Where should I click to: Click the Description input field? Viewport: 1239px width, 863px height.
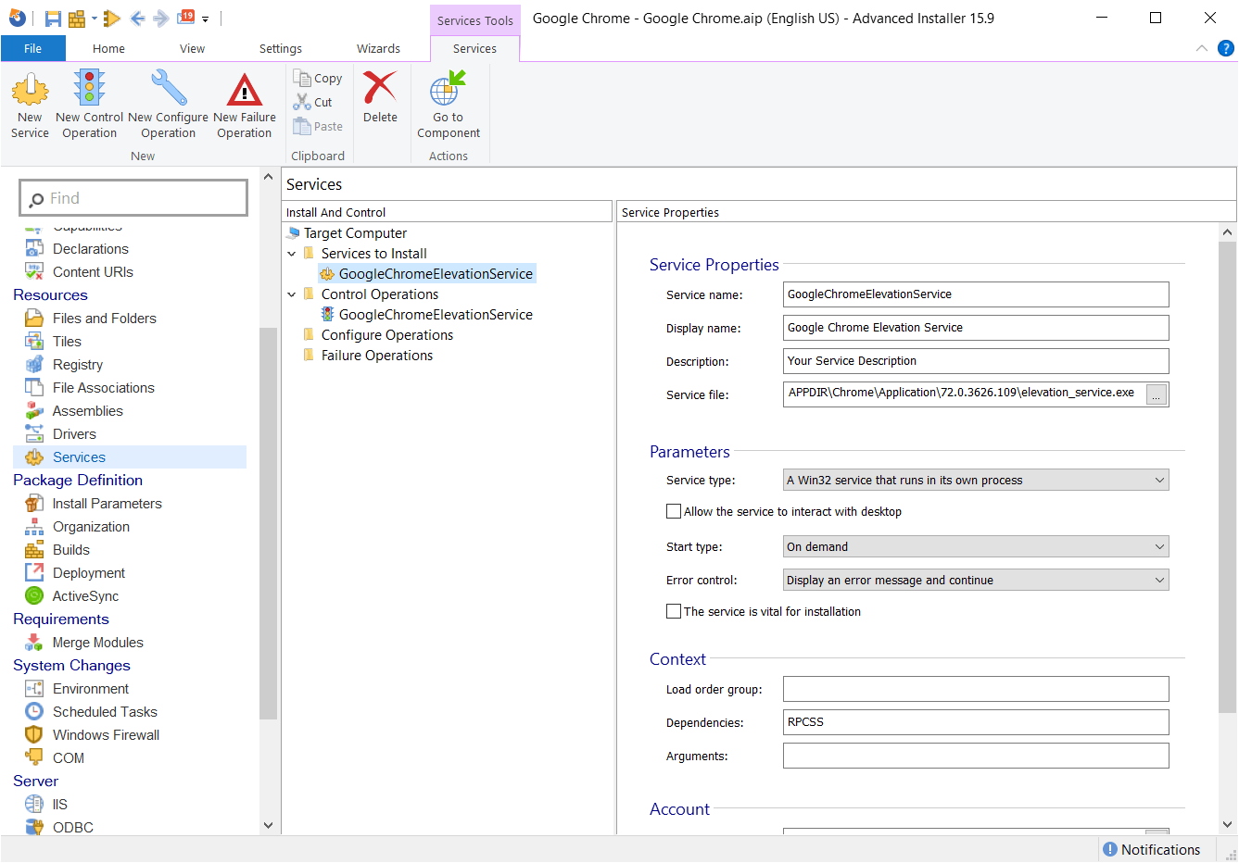pyautogui.click(x=976, y=361)
